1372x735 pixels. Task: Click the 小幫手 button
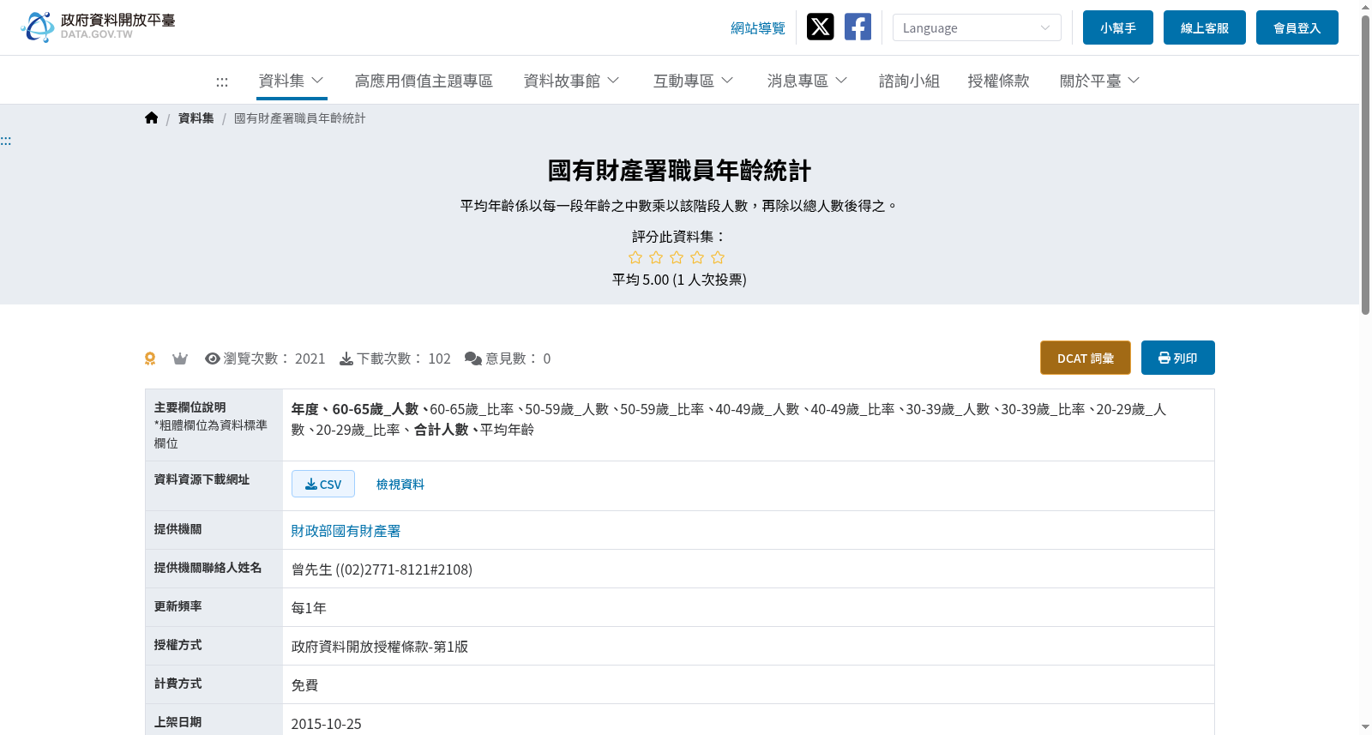[1118, 27]
